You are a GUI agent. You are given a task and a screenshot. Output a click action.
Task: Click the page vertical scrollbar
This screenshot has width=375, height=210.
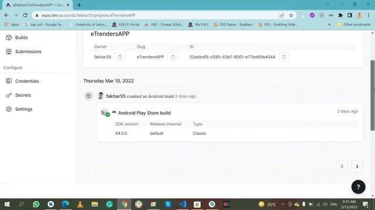pyautogui.click(x=373, y=95)
